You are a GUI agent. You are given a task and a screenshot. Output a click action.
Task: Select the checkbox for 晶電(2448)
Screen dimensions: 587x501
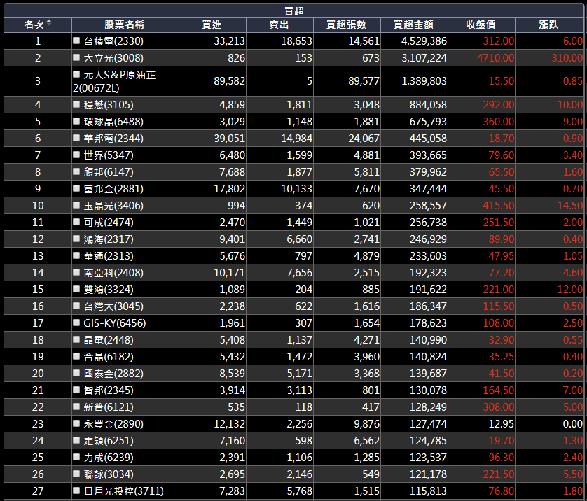tap(76, 339)
